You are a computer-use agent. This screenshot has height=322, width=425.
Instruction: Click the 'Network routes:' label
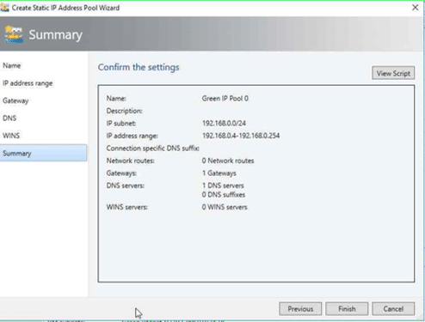[x=130, y=161]
